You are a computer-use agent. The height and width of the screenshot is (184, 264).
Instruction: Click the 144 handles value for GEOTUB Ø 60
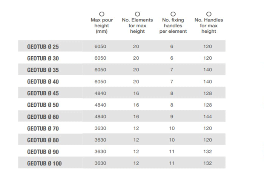click(207, 116)
